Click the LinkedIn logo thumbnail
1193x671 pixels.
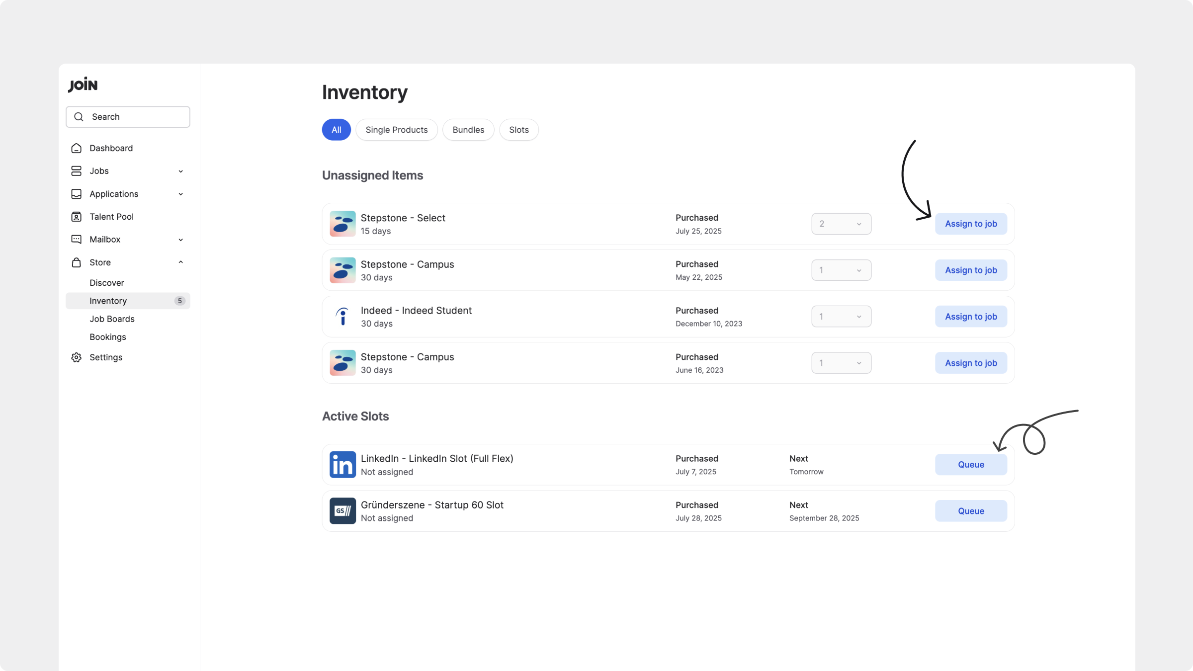(x=342, y=464)
